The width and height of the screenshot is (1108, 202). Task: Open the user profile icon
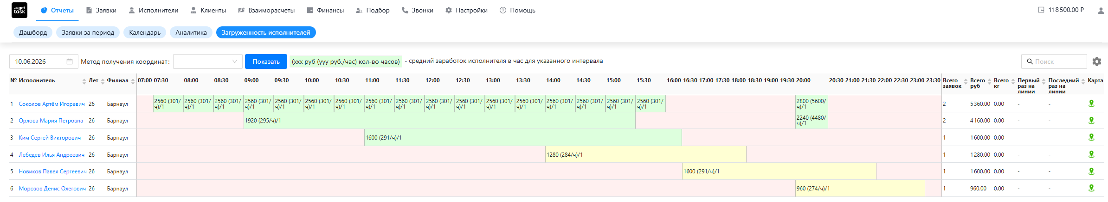tap(1101, 10)
